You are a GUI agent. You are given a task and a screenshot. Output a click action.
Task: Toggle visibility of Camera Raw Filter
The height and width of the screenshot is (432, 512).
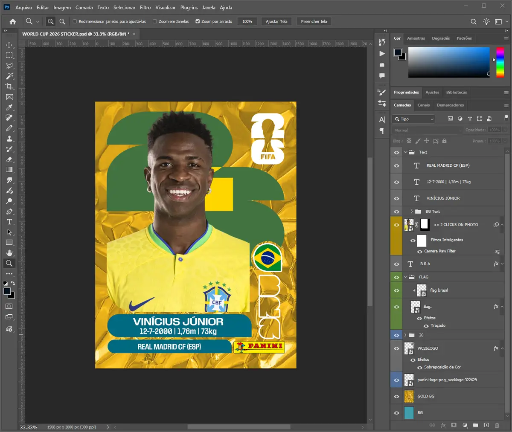pos(420,252)
